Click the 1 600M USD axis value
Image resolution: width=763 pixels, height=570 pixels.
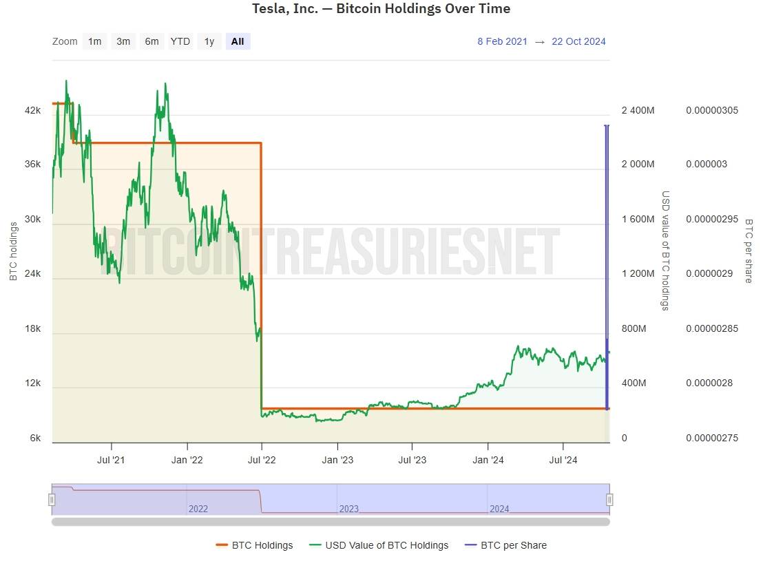(638, 220)
